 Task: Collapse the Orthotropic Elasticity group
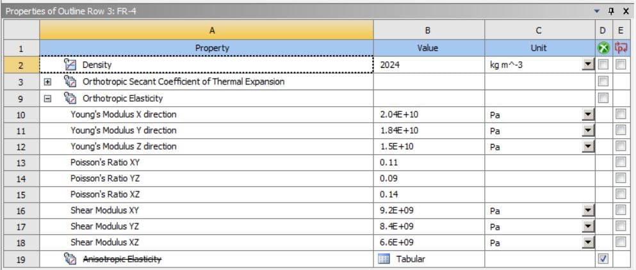(48, 99)
